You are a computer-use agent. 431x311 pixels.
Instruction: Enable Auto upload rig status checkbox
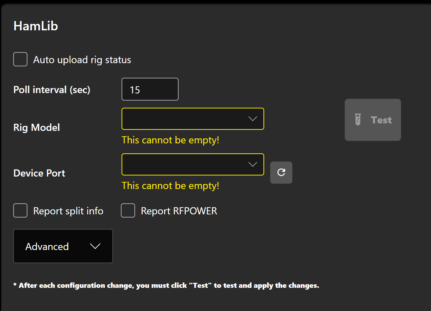20,60
